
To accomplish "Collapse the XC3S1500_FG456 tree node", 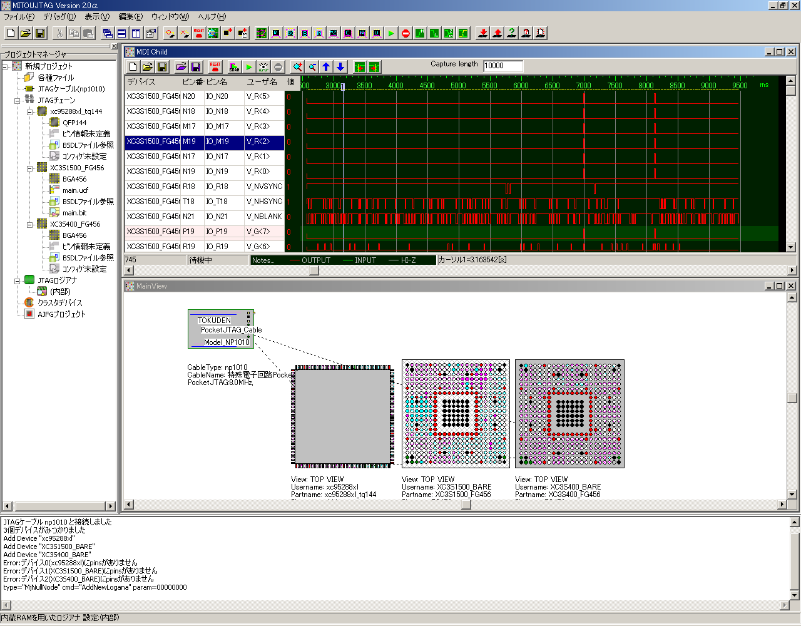I will tap(30, 168).
